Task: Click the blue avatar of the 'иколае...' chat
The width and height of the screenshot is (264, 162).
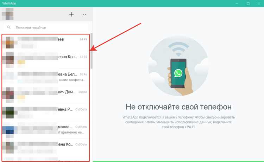Action: click(10, 130)
